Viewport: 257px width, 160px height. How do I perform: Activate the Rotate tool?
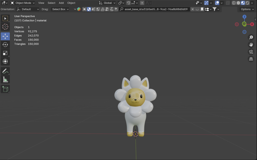point(5,45)
